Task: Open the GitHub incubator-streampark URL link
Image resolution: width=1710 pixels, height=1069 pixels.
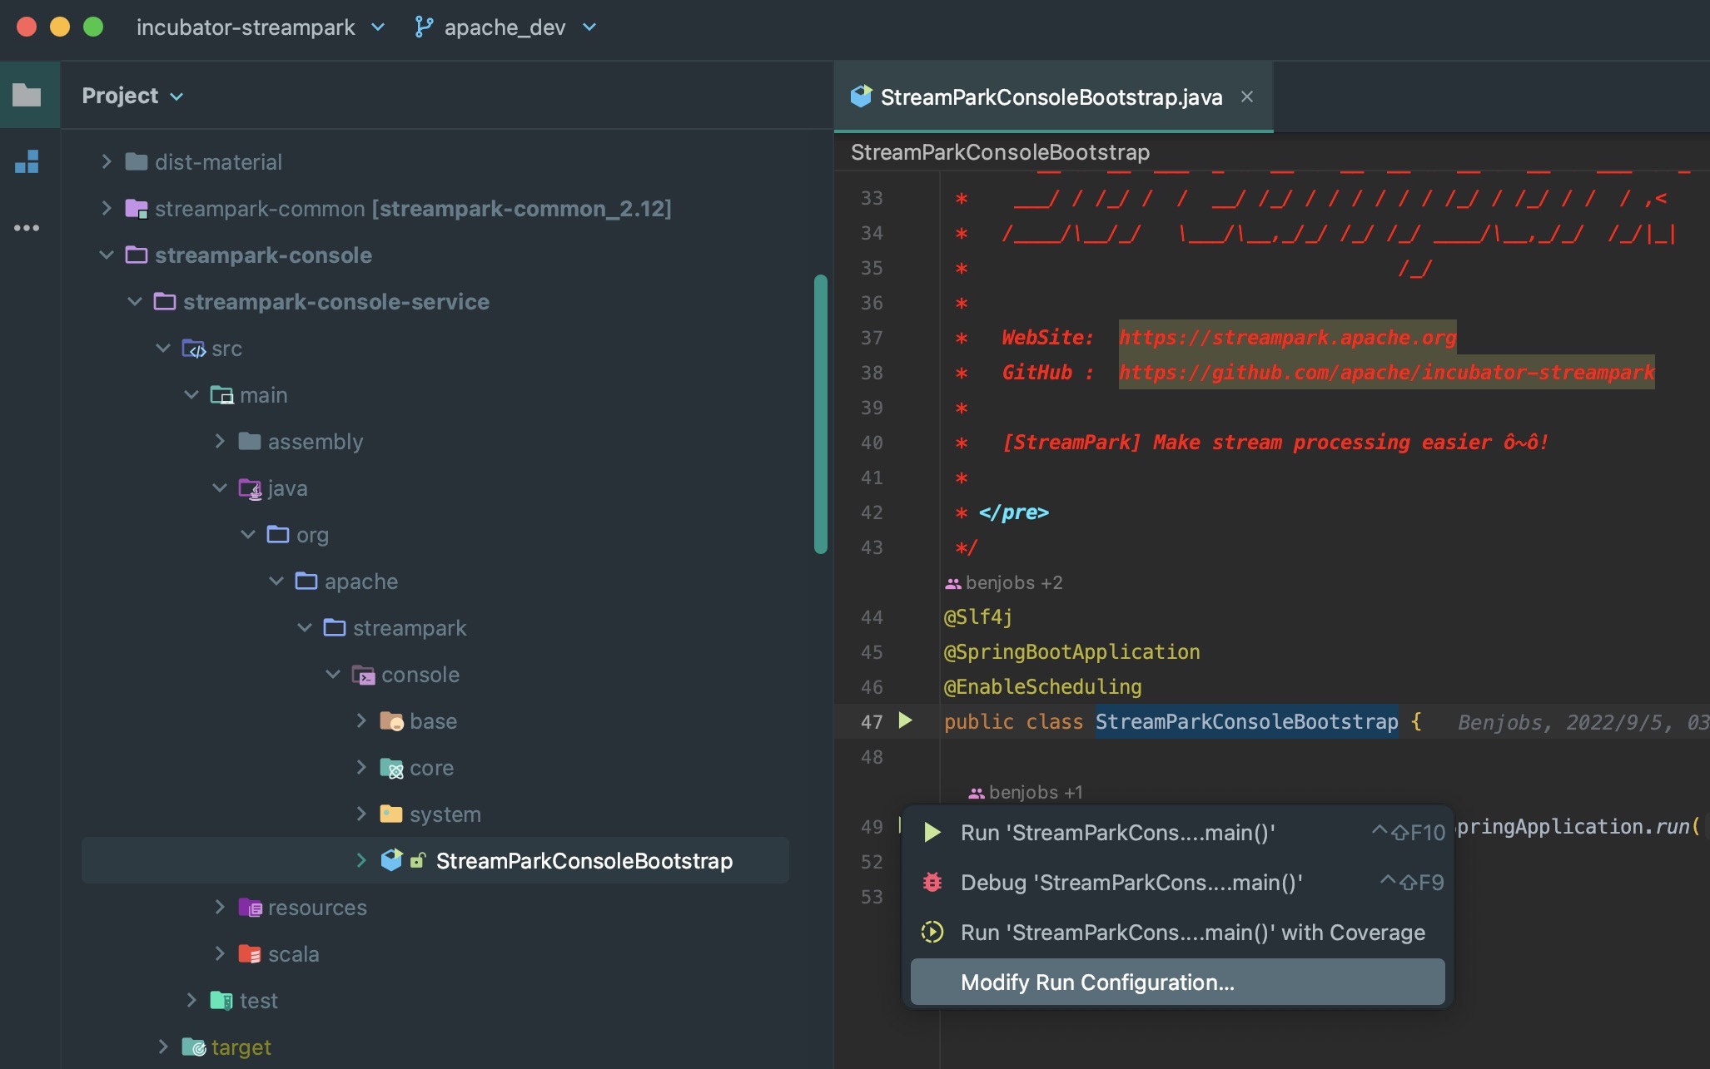Action: 1385,372
